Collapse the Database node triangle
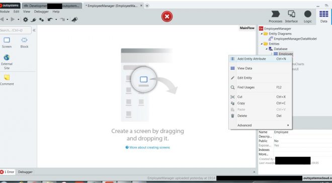This screenshot has height=183, width=332. [x=267, y=49]
